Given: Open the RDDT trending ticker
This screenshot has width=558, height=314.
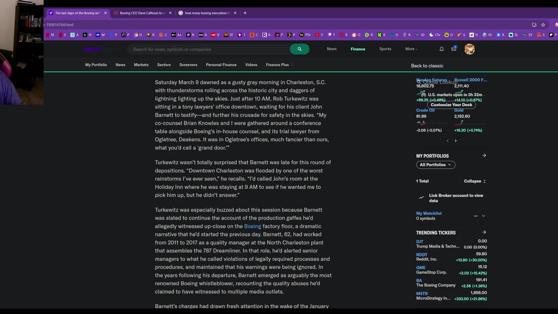Looking at the screenshot, I should pyautogui.click(x=422, y=255).
